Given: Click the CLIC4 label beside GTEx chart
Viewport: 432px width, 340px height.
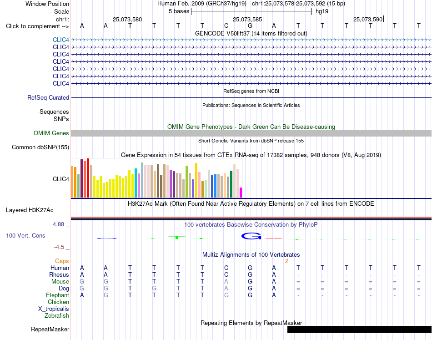Looking at the screenshot, I should pyautogui.click(x=61, y=179).
